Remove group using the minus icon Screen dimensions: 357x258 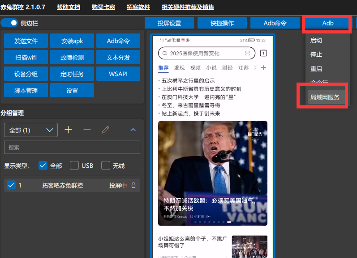[87, 130]
